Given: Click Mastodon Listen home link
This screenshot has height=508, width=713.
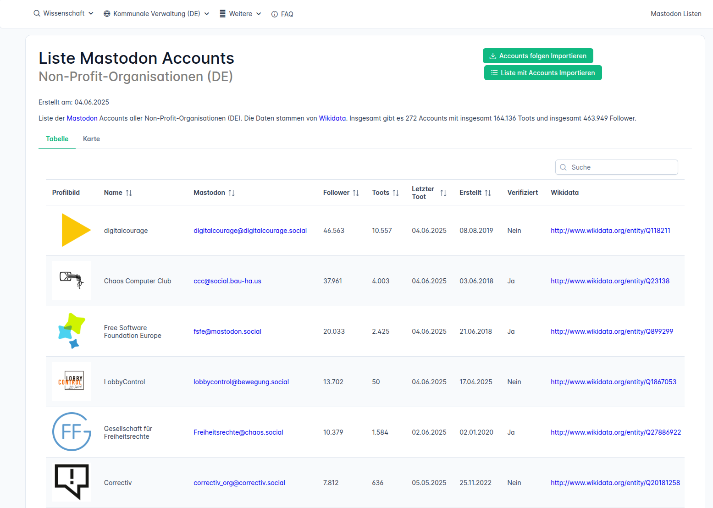Looking at the screenshot, I should coord(676,14).
